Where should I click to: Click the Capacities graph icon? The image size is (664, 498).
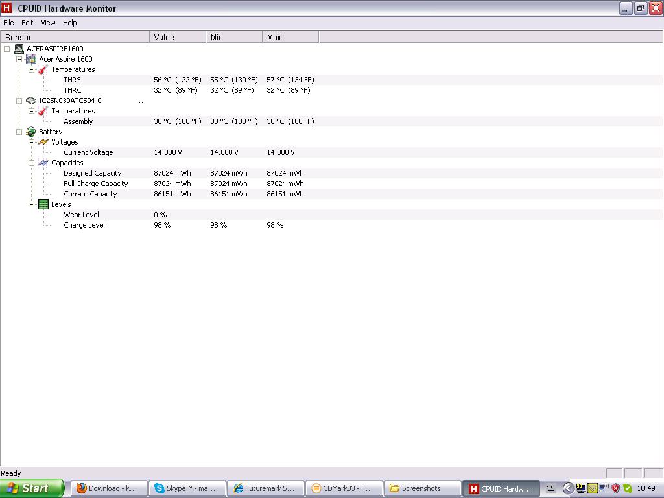pyautogui.click(x=43, y=163)
